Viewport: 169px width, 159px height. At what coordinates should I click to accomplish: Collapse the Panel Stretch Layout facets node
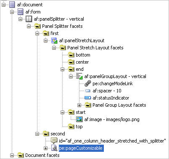coord(54,48)
